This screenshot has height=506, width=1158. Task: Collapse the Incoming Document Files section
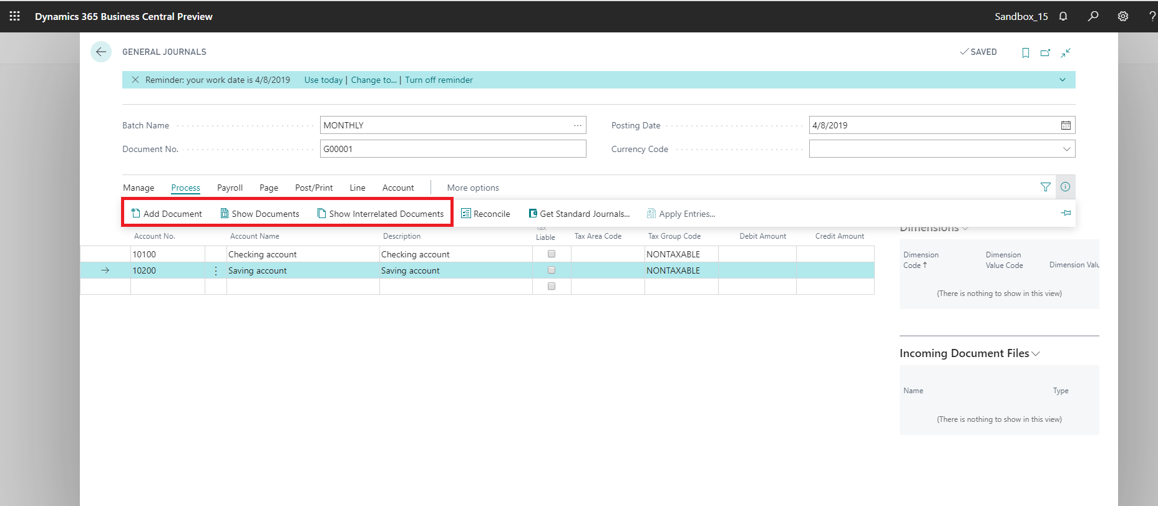tap(1036, 353)
